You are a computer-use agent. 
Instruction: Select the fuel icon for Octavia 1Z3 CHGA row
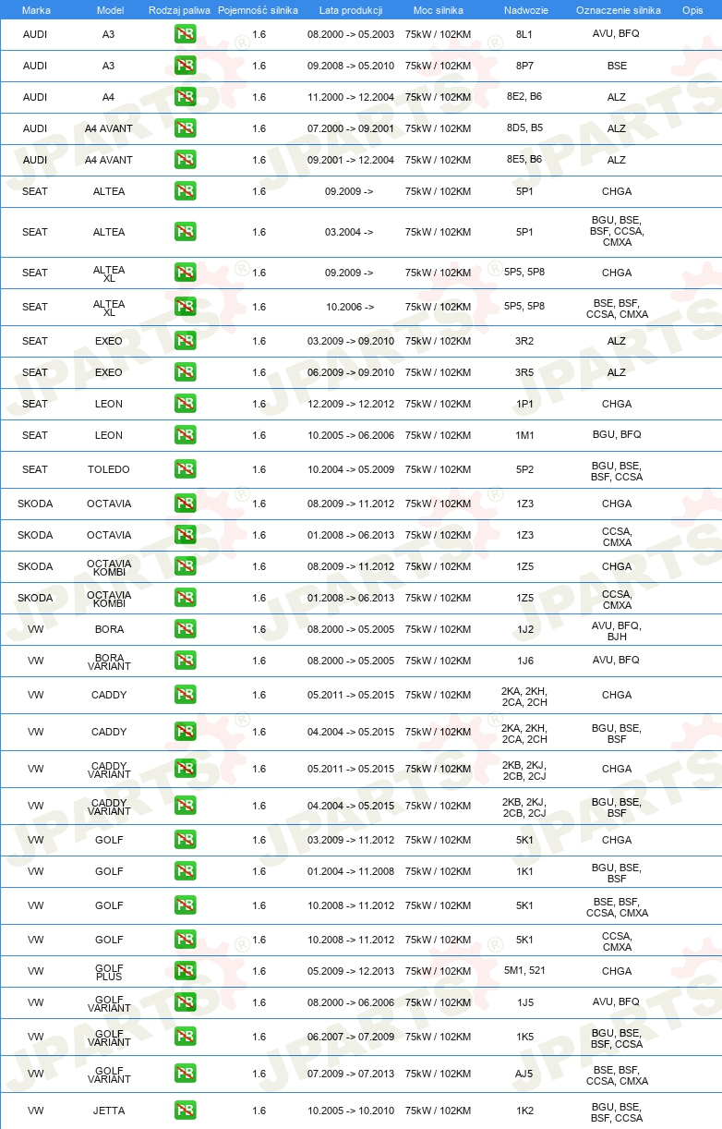(185, 504)
